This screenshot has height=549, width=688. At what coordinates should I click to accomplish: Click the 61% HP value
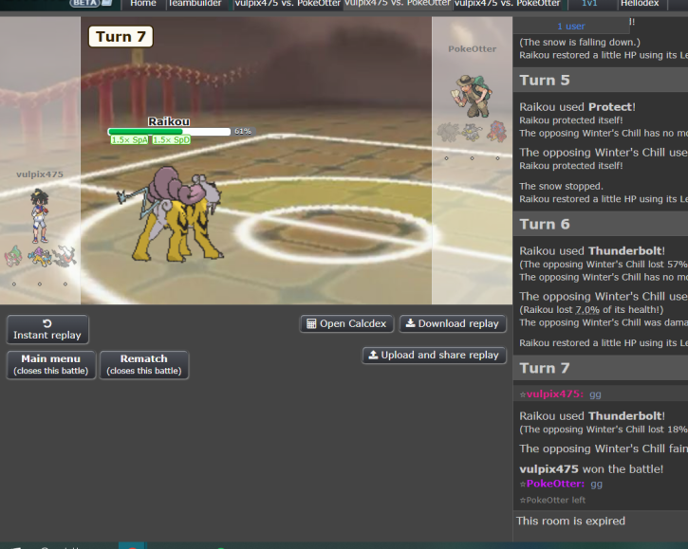(243, 131)
